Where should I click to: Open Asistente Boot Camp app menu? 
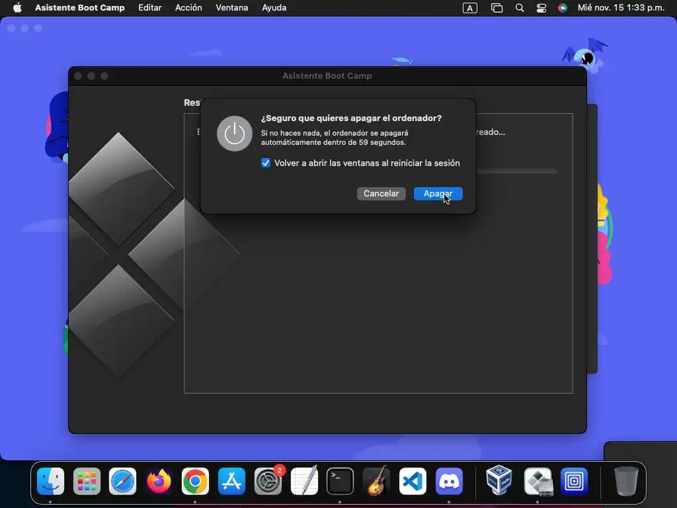(80, 8)
